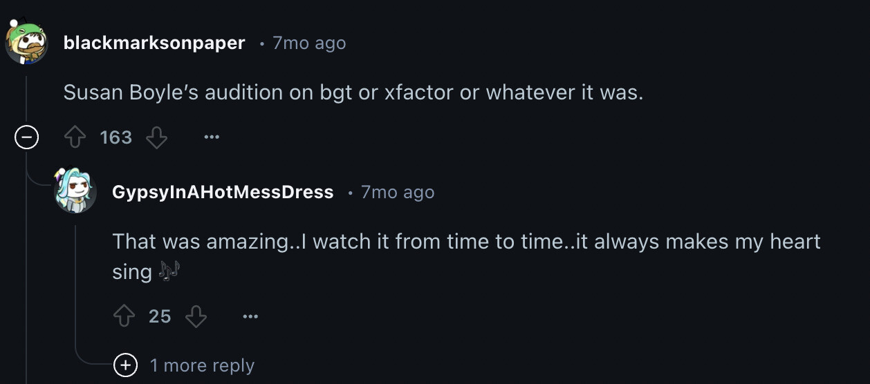Expand hidden replies with the plus icon
Image resolution: width=870 pixels, height=384 pixels.
point(125,365)
